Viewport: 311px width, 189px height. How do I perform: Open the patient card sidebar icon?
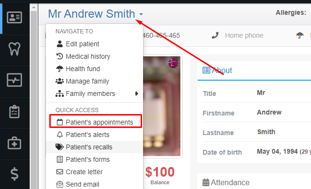pyautogui.click(x=14, y=17)
